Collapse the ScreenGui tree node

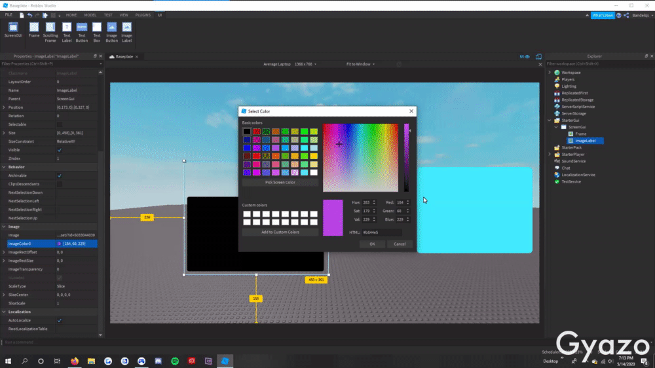tap(556, 127)
